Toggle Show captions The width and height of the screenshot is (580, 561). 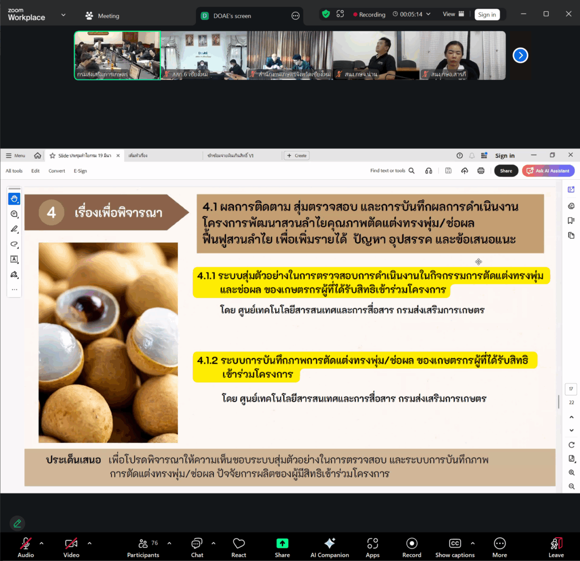[x=454, y=547]
